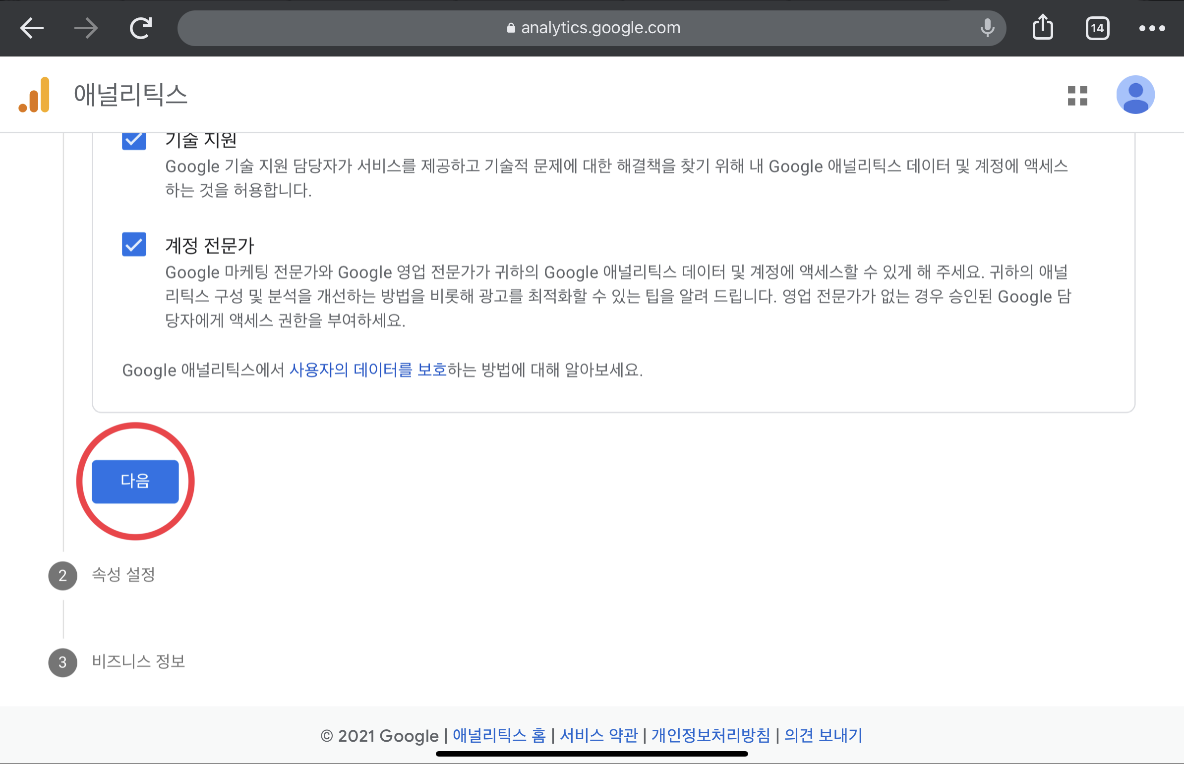The image size is (1184, 764).
Task: Open the browser three-dot more menu
Action: (x=1152, y=28)
